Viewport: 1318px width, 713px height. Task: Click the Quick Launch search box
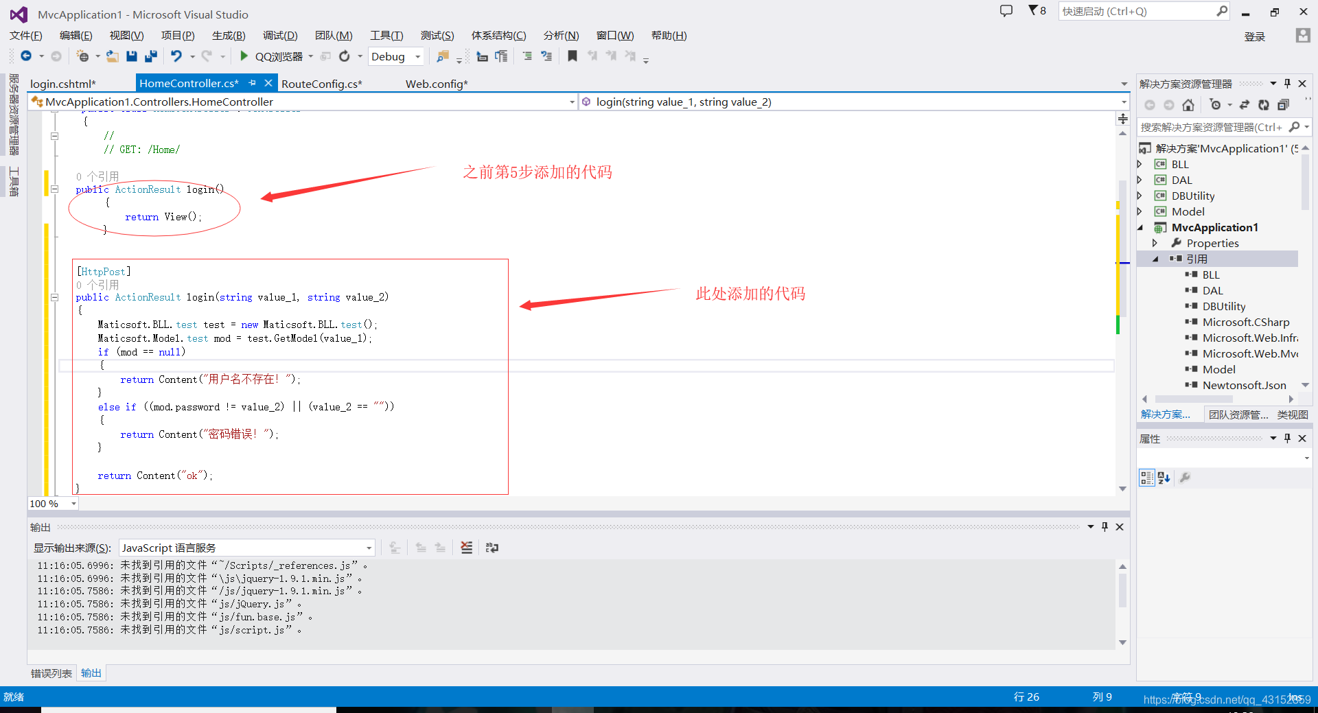[x=1144, y=11]
